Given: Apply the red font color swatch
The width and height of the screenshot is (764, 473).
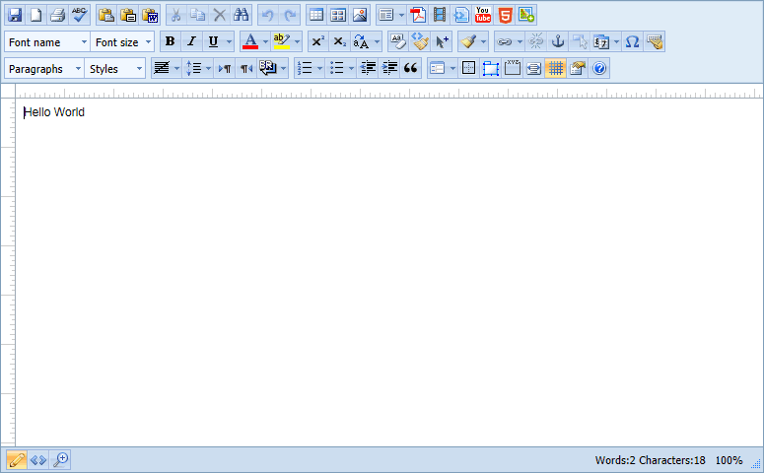Looking at the screenshot, I should (250, 41).
